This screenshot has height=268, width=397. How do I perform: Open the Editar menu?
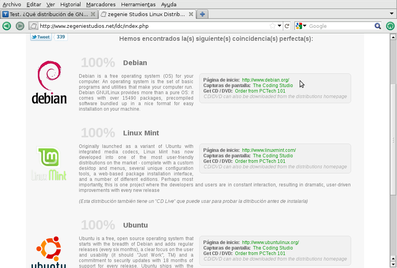(34, 5)
